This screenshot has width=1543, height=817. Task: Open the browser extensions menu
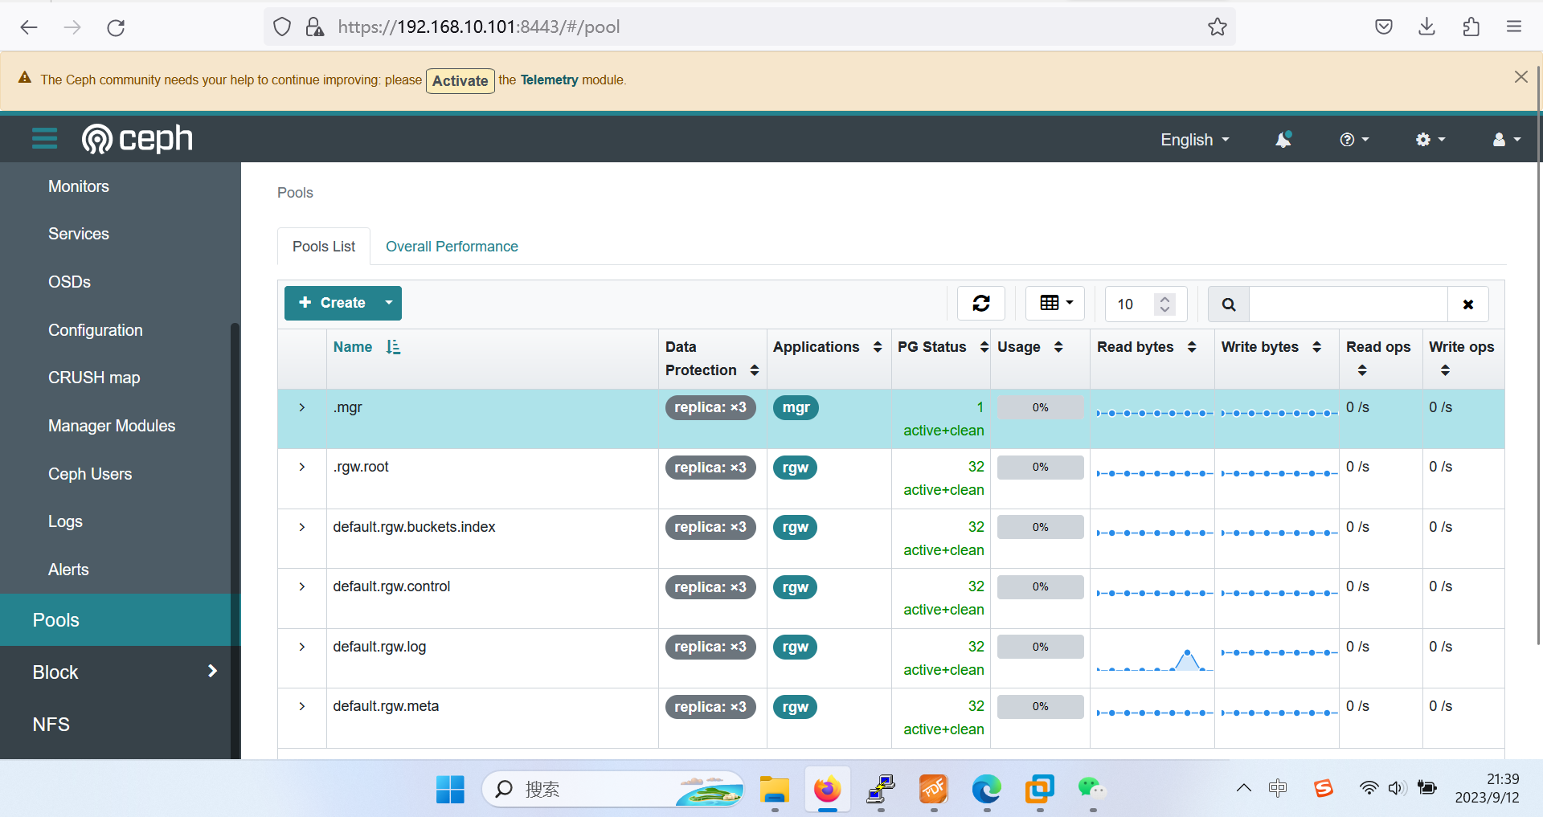1471,27
